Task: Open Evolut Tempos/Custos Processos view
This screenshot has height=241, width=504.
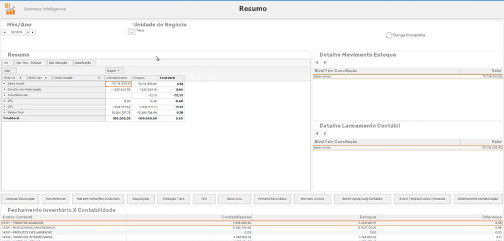Action: coord(422,199)
